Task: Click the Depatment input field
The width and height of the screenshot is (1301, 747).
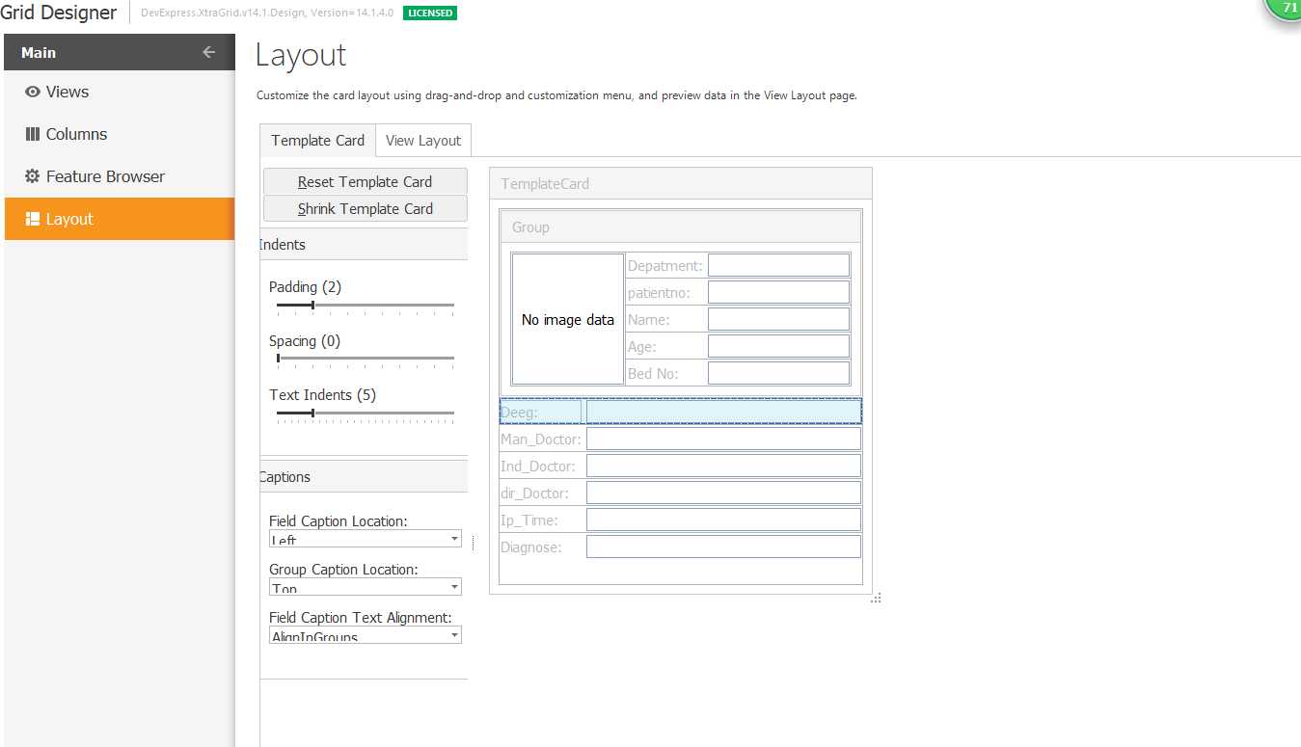Action: [779, 265]
